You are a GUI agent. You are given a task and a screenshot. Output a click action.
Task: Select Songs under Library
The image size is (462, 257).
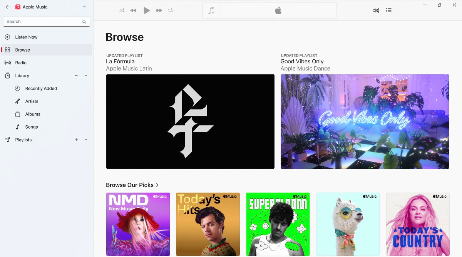(x=32, y=127)
